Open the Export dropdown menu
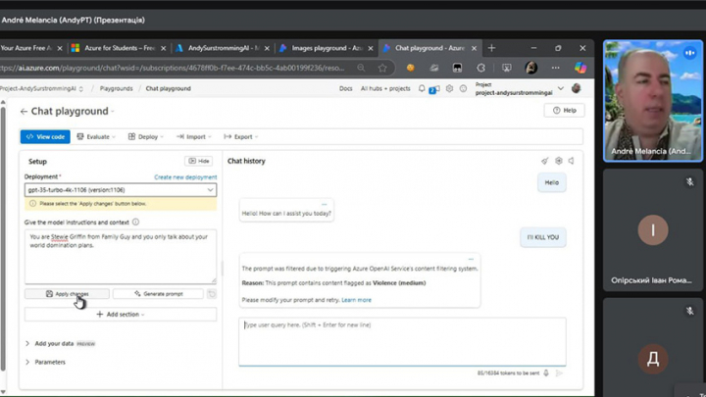 click(241, 137)
